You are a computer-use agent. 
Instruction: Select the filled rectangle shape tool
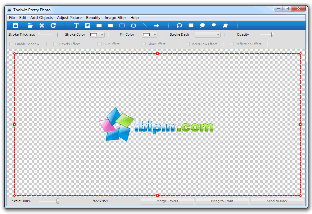(x=99, y=25)
